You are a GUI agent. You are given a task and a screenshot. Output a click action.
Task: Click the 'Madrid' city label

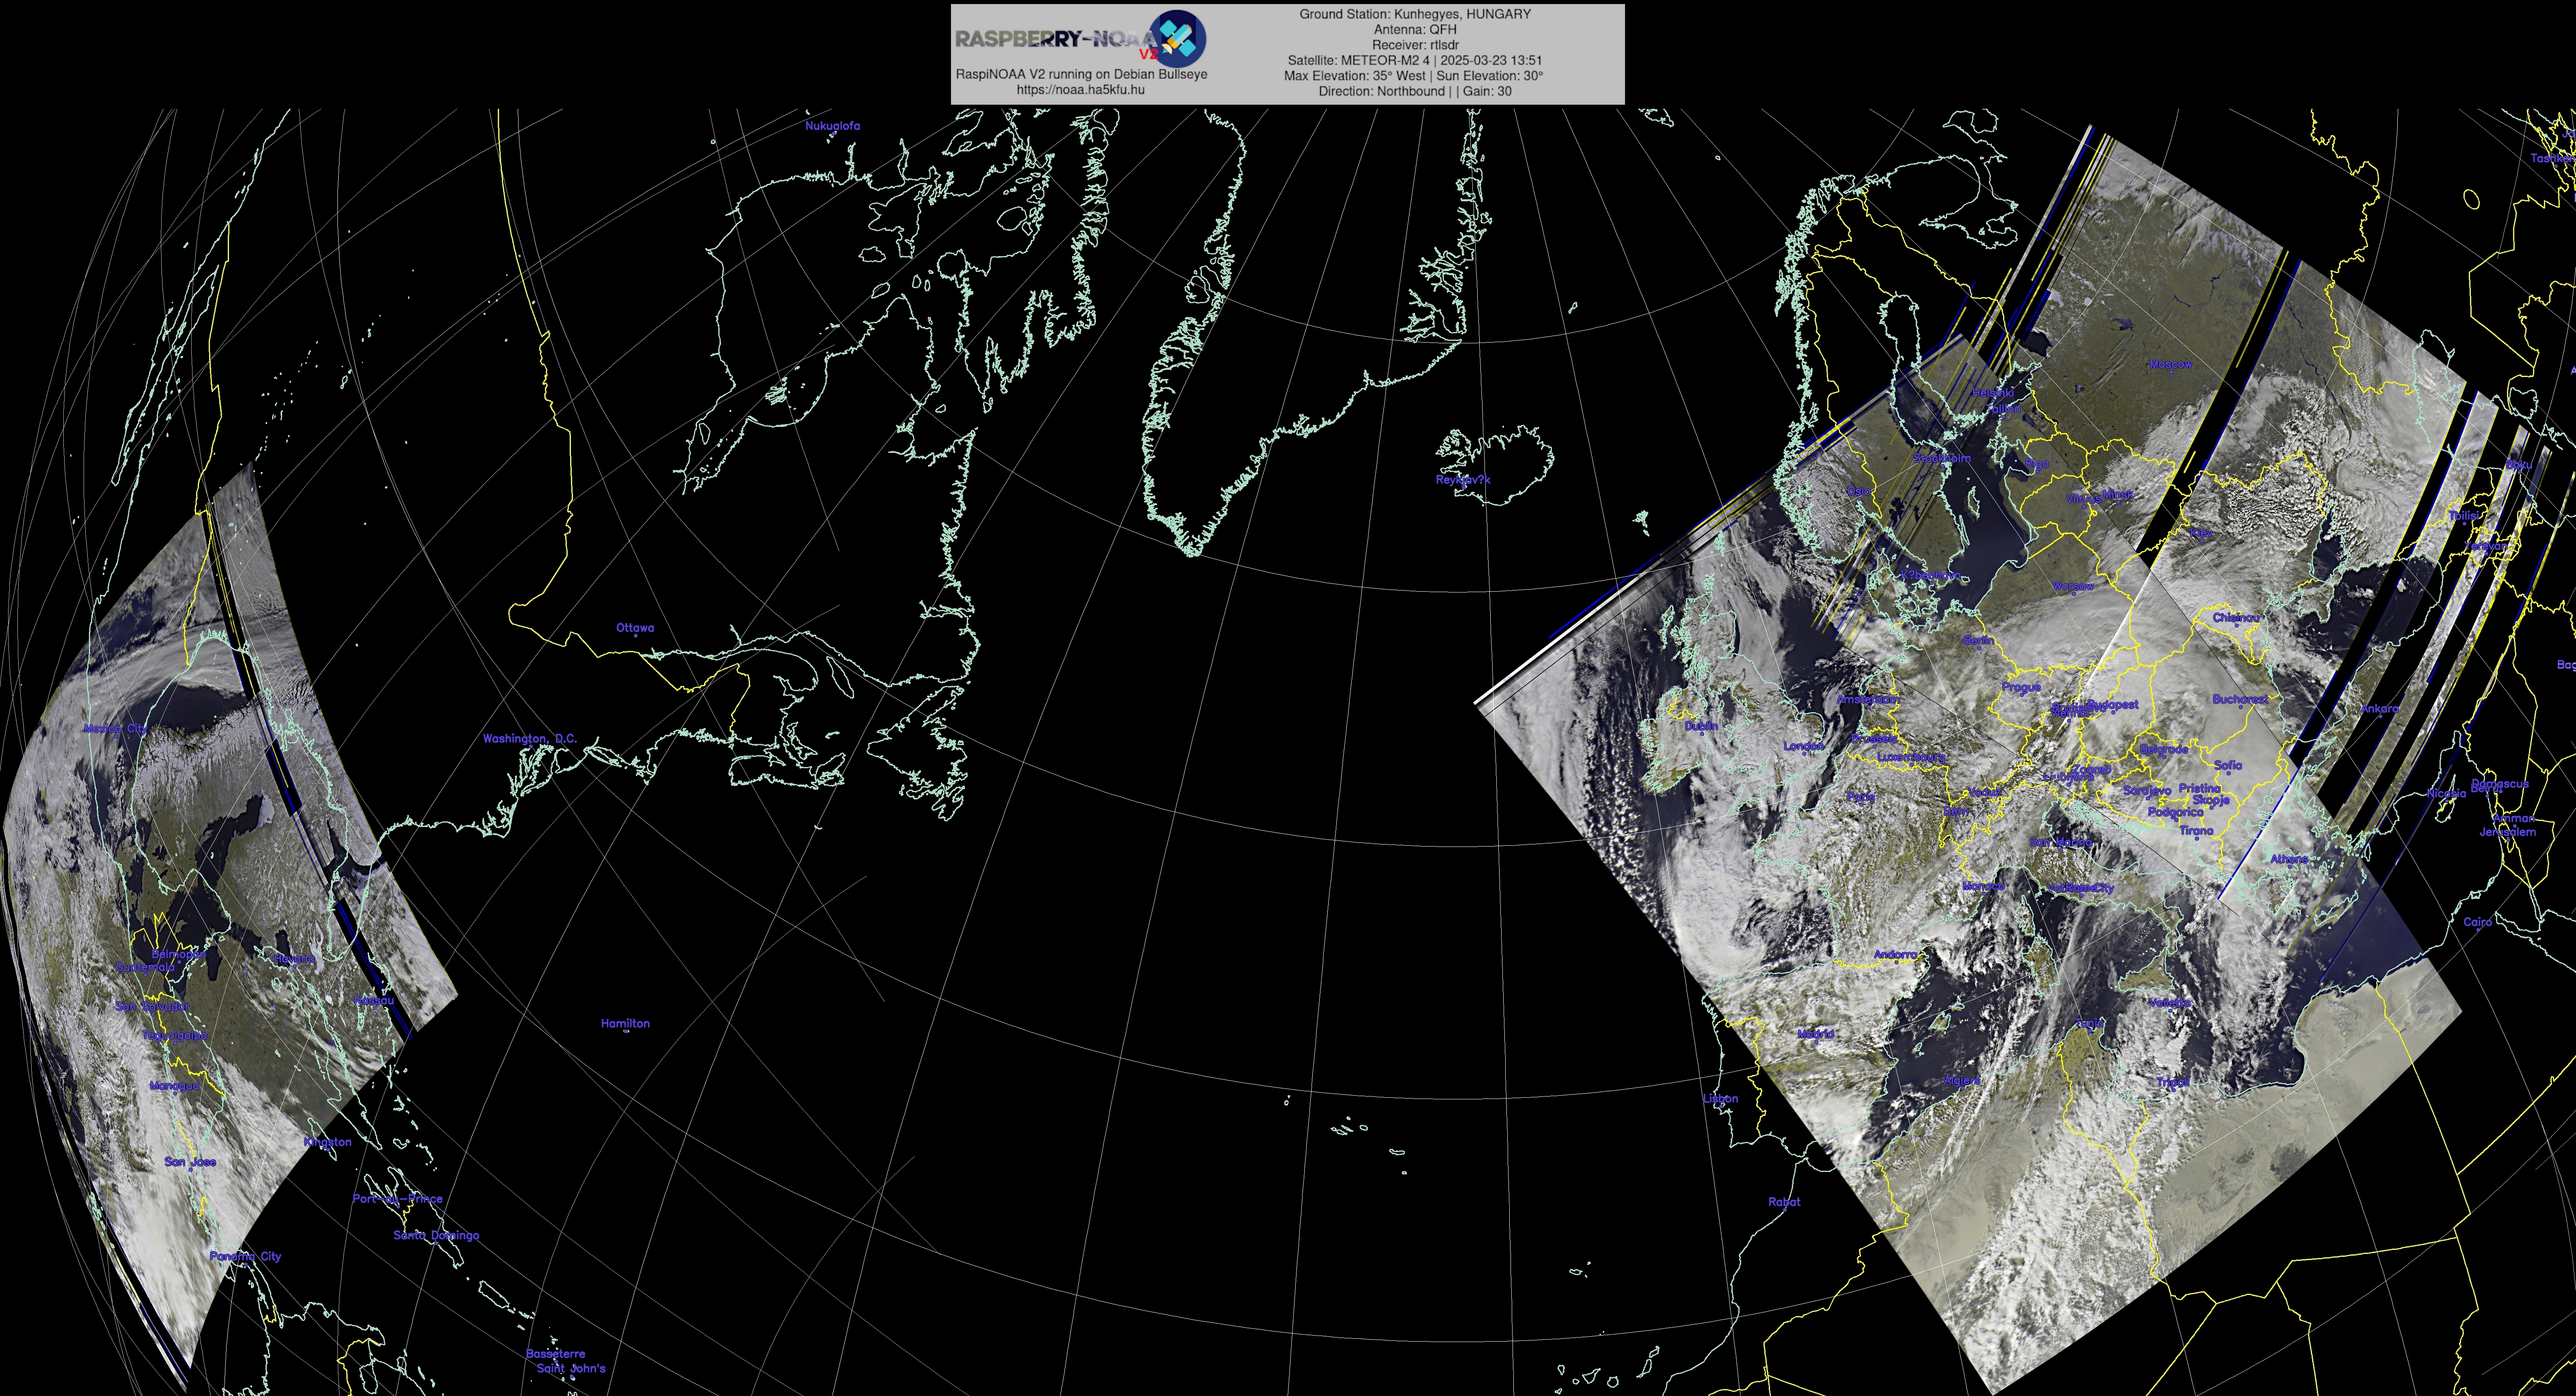(x=1816, y=1034)
